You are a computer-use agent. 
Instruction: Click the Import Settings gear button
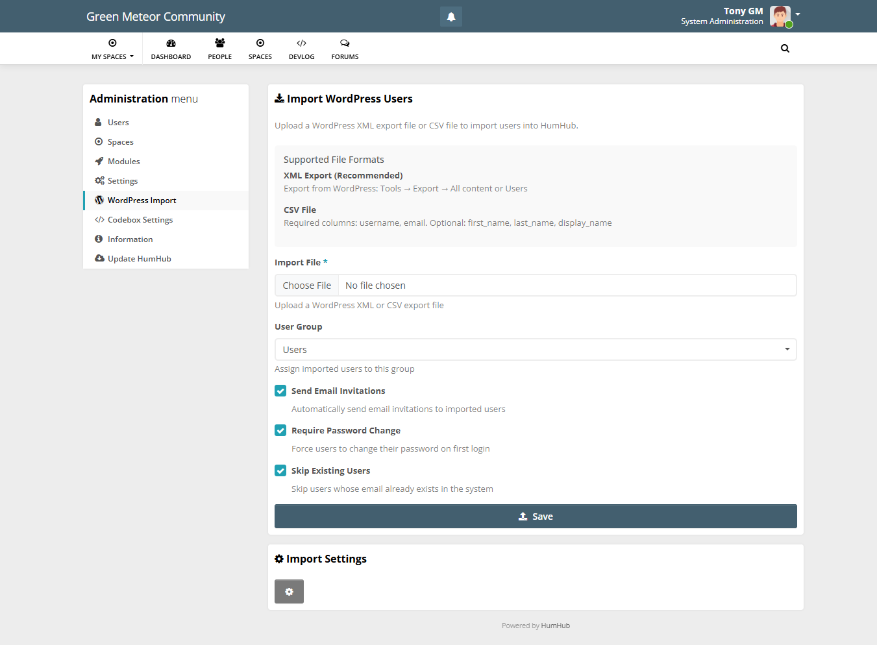tap(289, 592)
